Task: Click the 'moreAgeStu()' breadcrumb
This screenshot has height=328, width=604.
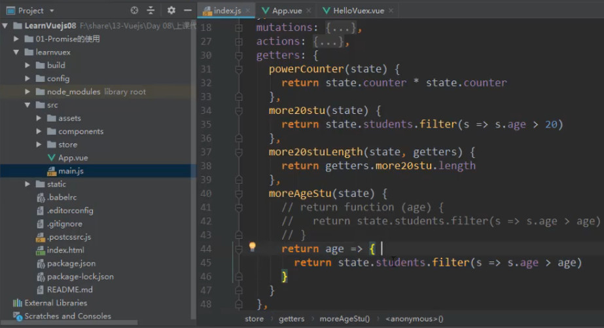Action: coord(344,319)
